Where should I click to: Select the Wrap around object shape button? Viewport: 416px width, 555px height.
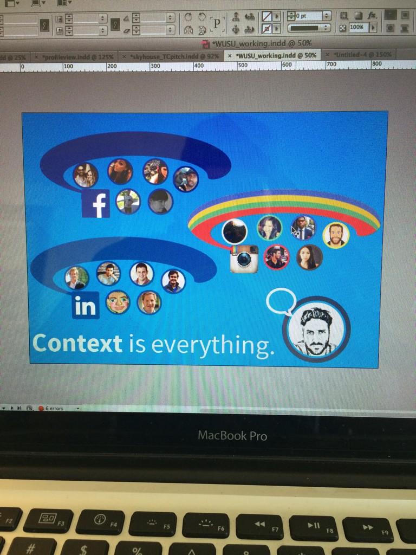pos(390,28)
